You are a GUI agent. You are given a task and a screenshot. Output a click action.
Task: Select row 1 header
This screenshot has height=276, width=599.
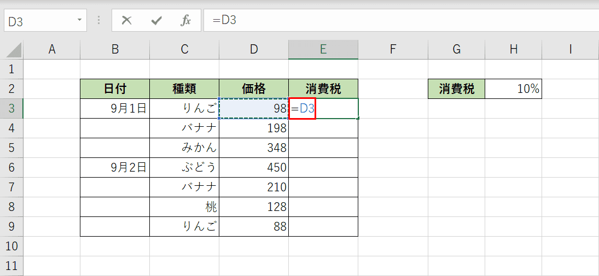[11, 69]
